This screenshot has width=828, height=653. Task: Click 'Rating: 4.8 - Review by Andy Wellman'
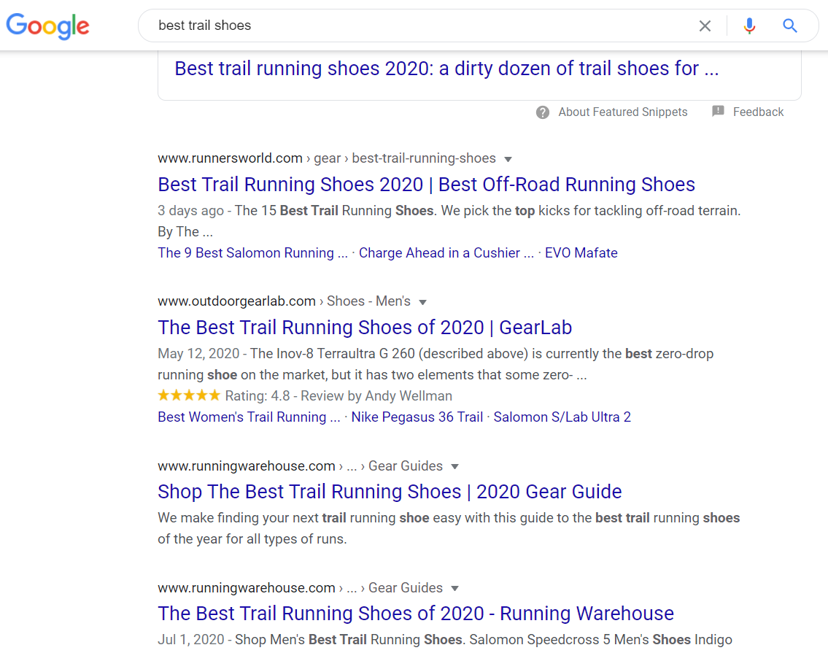pyautogui.click(x=338, y=396)
